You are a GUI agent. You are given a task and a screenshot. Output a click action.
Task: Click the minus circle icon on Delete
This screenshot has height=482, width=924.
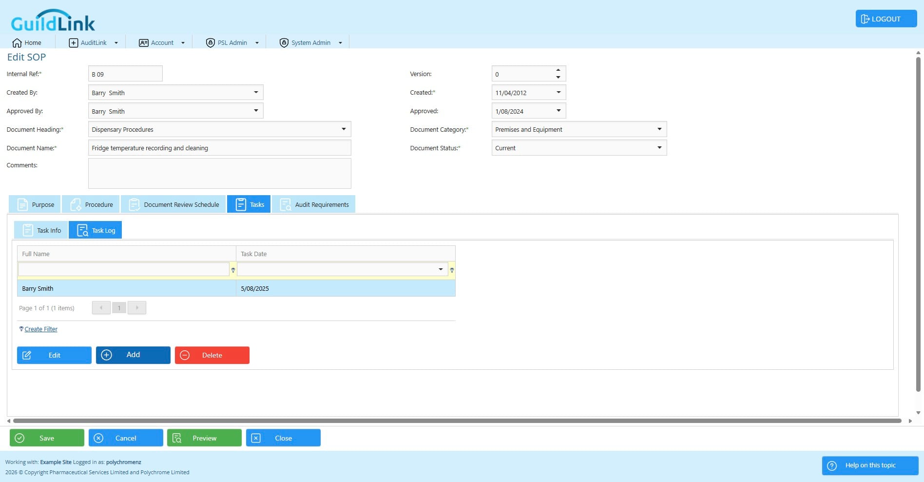[x=185, y=355]
